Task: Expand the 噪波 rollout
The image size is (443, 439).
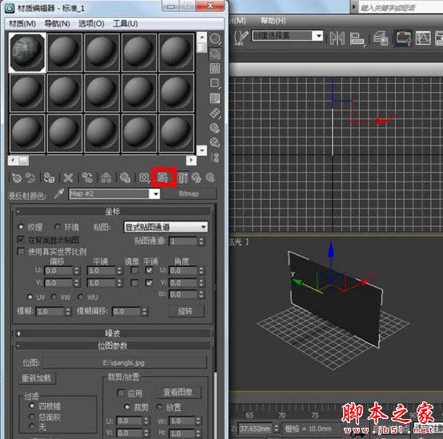Action: (x=113, y=333)
